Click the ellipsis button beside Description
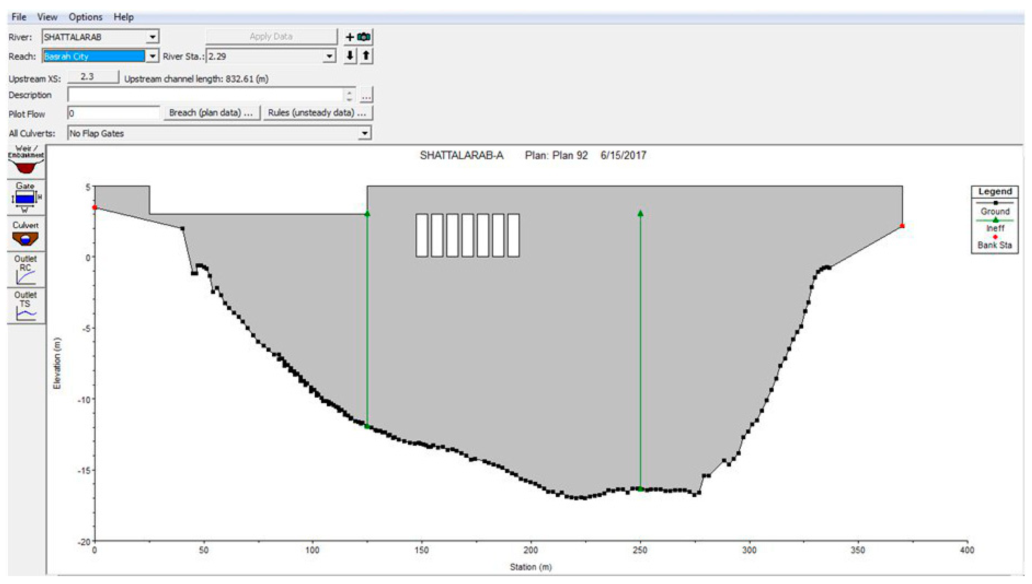 click(x=366, y=95)
